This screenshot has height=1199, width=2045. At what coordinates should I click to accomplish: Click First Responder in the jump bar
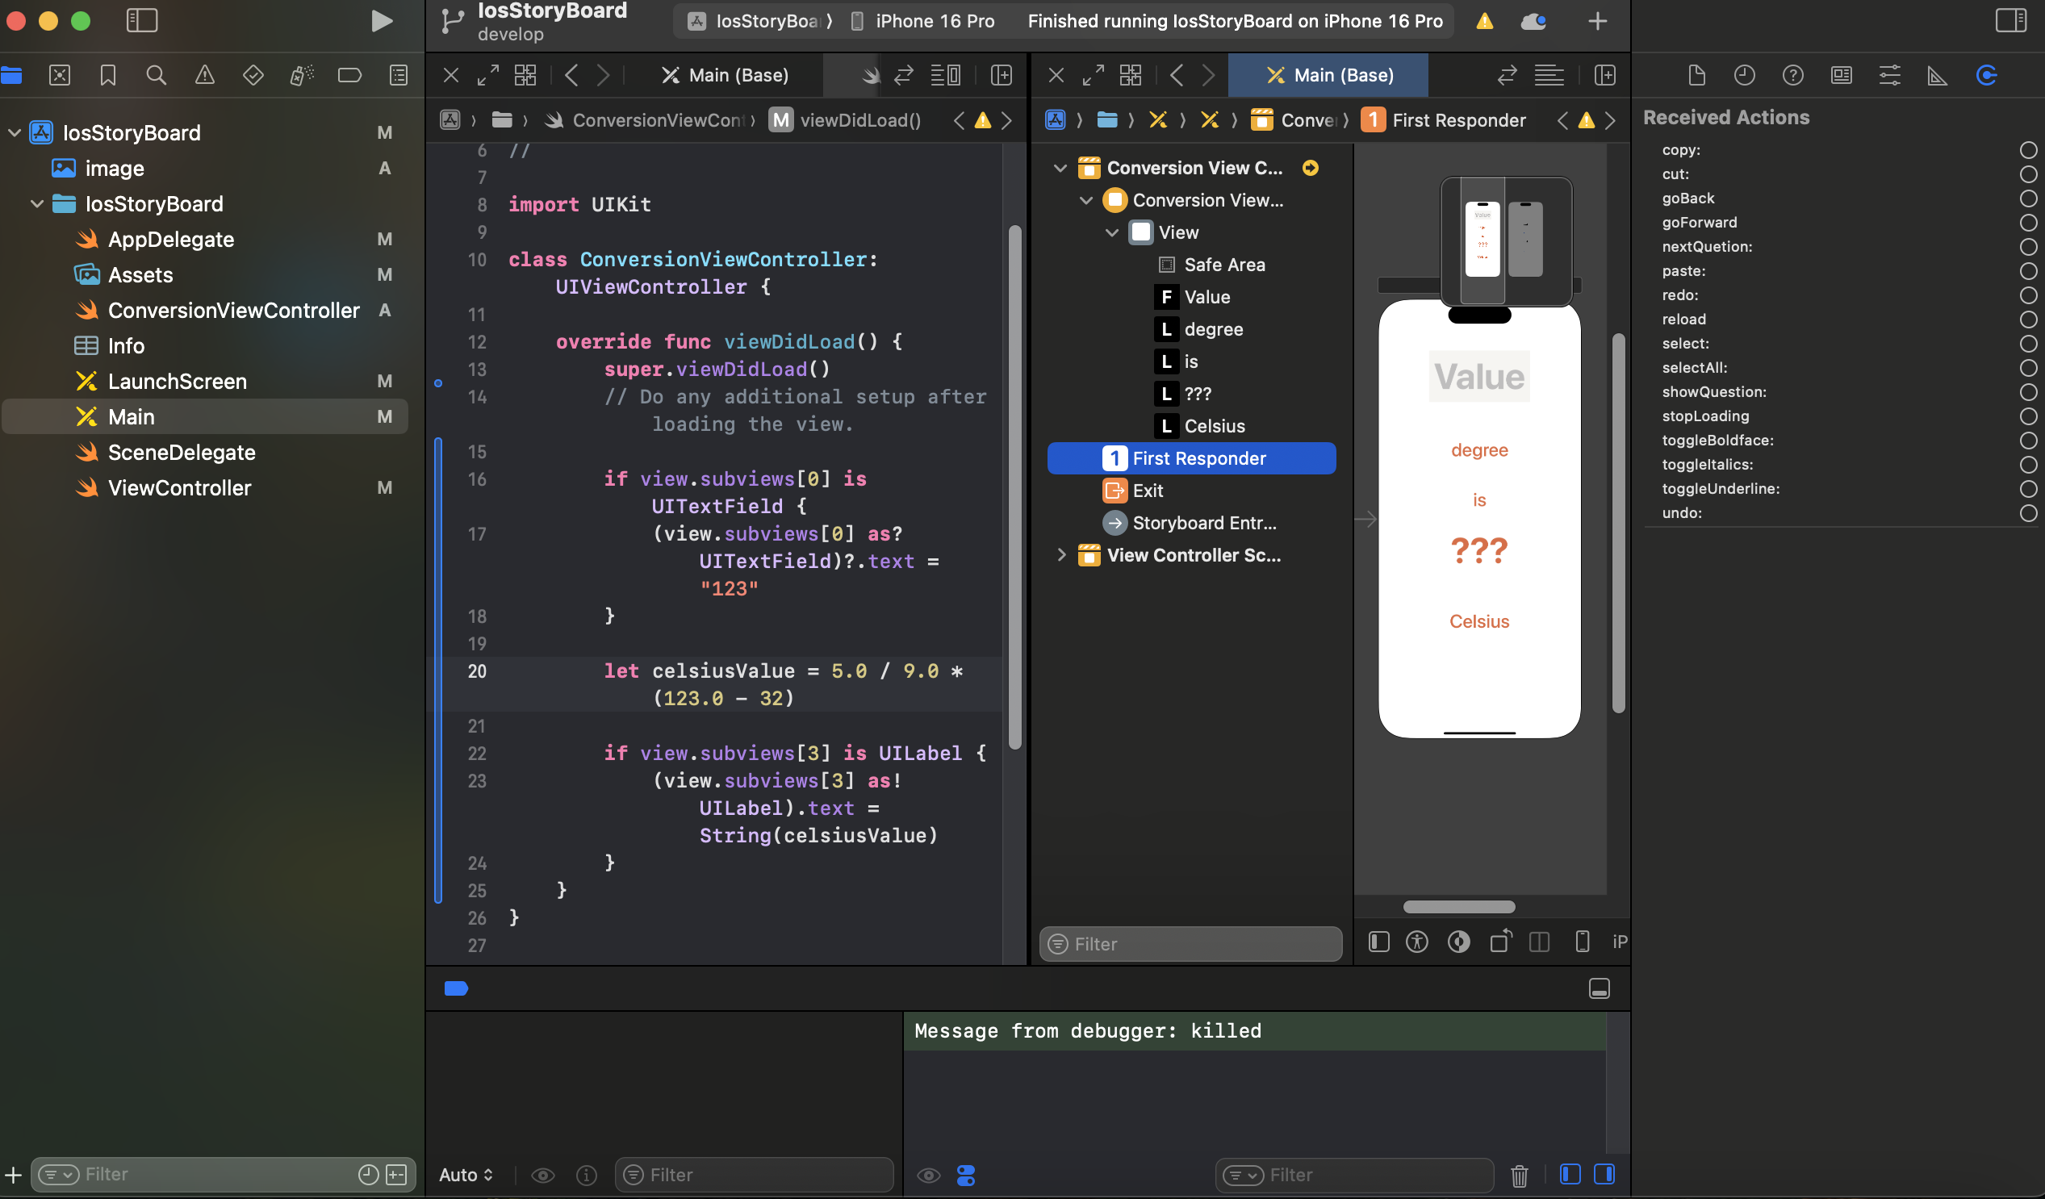[x=1444, y=120]
